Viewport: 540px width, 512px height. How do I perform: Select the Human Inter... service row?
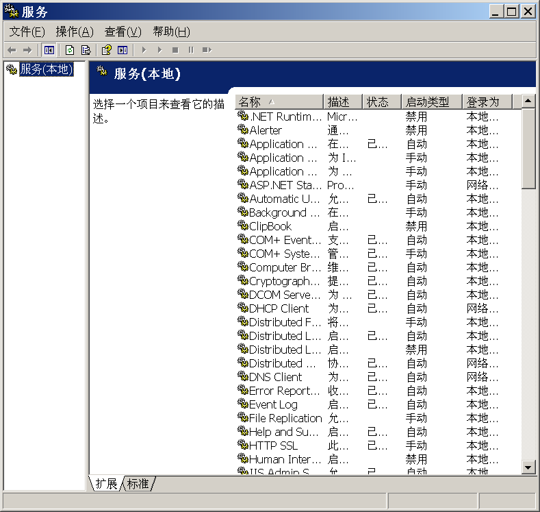378,460
